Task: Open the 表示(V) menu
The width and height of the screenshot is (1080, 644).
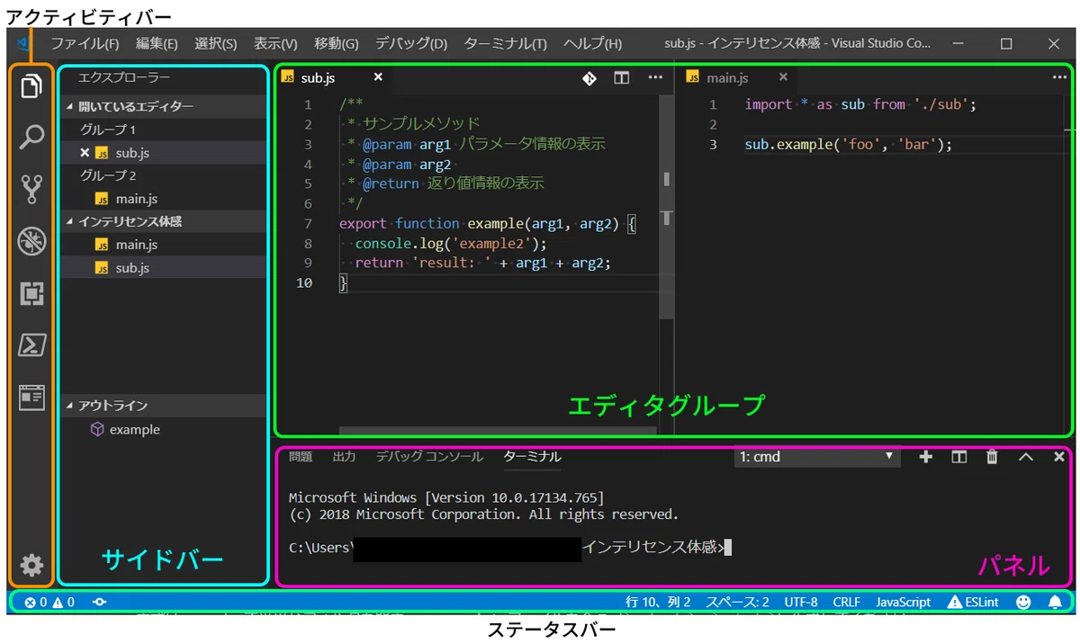Action: click(x=275, y=43)
